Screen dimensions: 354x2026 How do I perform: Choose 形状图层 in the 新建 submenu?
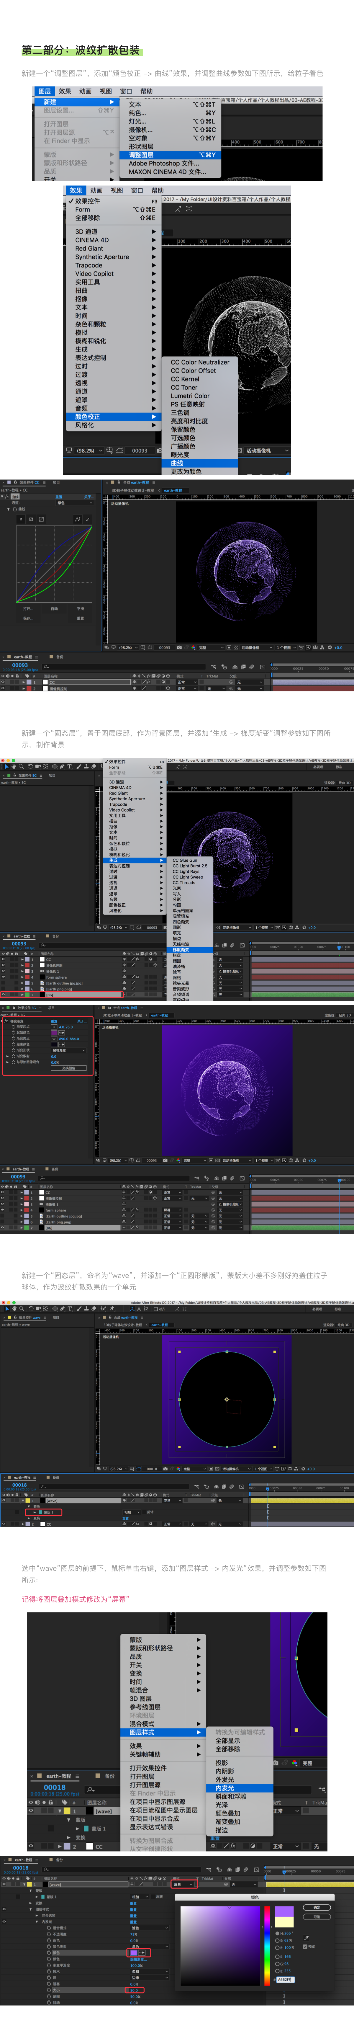coord(171,146)
